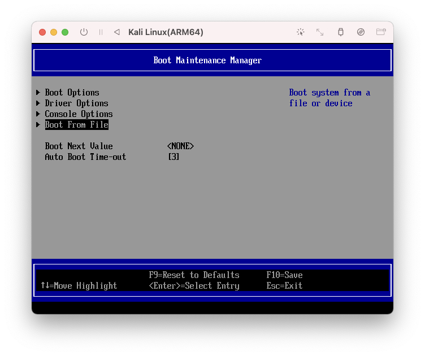The image size is (425, 356).
Task: Select the highlighted Boot From File entry
Action: point(77,125)
